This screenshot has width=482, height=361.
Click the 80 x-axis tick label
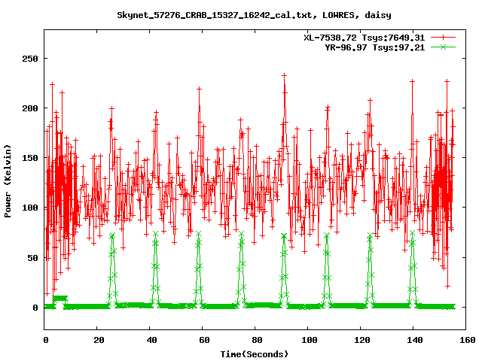coord(257,340)
